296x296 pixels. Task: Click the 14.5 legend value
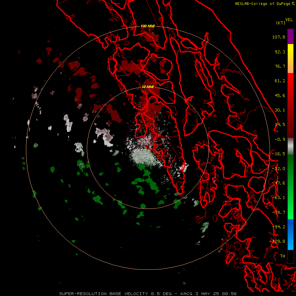pos(280,125)
